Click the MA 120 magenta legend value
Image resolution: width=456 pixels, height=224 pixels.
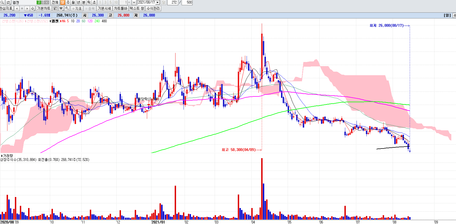[90, 21]
